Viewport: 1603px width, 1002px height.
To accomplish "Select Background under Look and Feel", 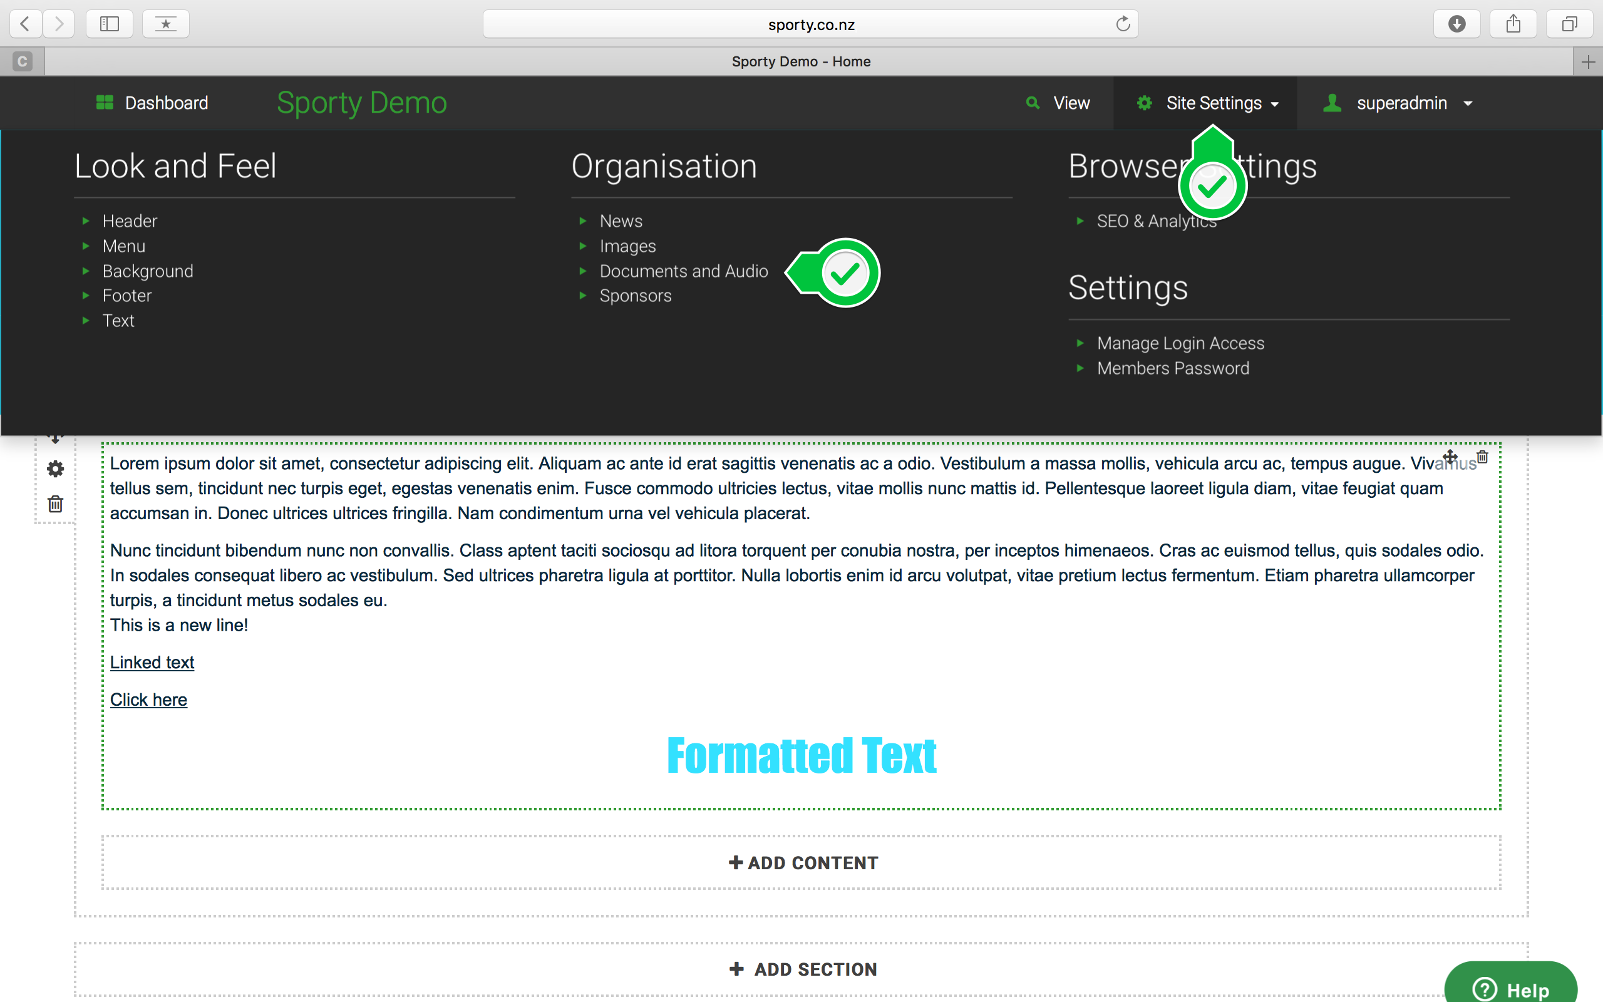I will click(x=148, y=271).
